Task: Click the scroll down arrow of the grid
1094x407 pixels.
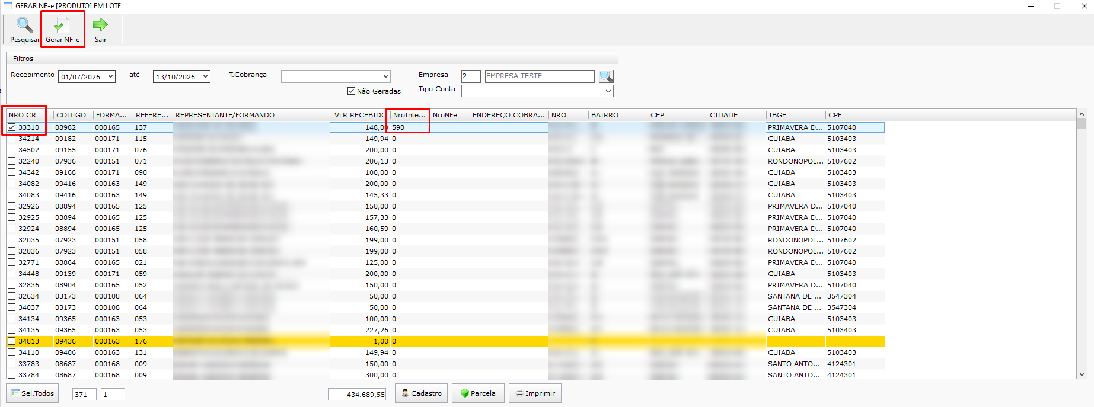Action: 1082,374
